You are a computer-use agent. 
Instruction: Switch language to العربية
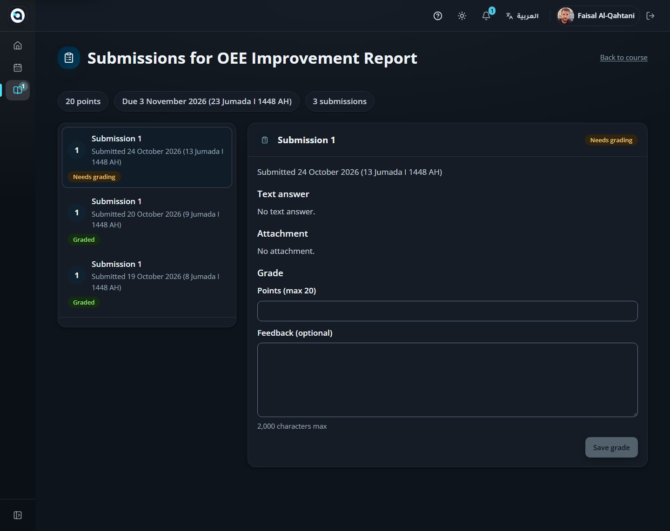(x=522, y=16)
